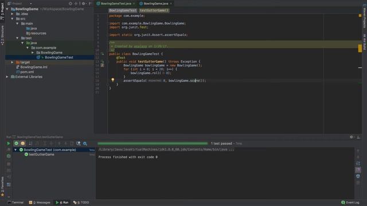Viewport: 367px width, 206px height.
Task: Rerun the test with the green play icon
Action: 9,144
